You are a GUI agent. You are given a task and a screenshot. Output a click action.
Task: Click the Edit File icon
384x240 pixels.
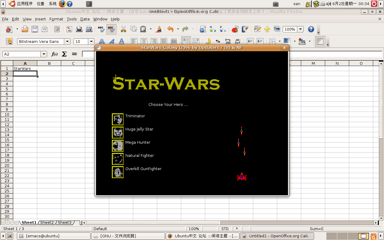tap(57, 29)
